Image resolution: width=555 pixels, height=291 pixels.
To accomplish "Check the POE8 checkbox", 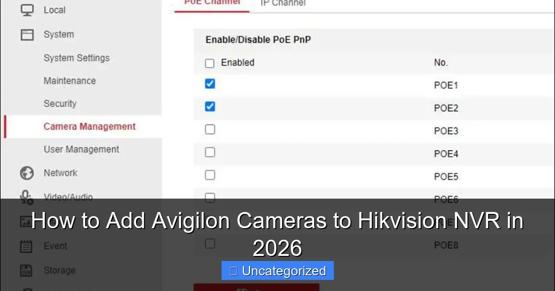I will (210, 243).
